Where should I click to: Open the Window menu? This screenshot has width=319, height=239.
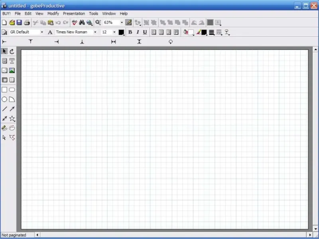point(109,14)
